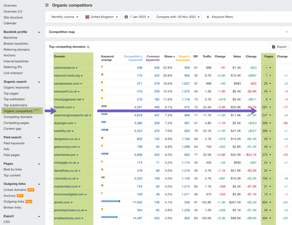Click the plus icon for Keyword filters
The image size is (292, 225).
click(x=208, y=17)
